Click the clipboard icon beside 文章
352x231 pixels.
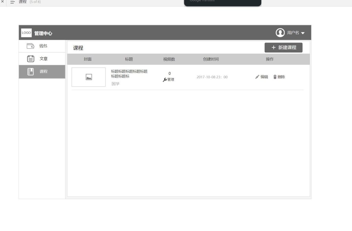[x=30, y=59]
